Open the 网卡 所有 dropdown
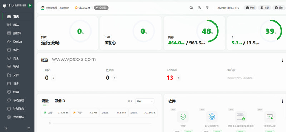Viewport: 286px width, 132px height. 145,101
